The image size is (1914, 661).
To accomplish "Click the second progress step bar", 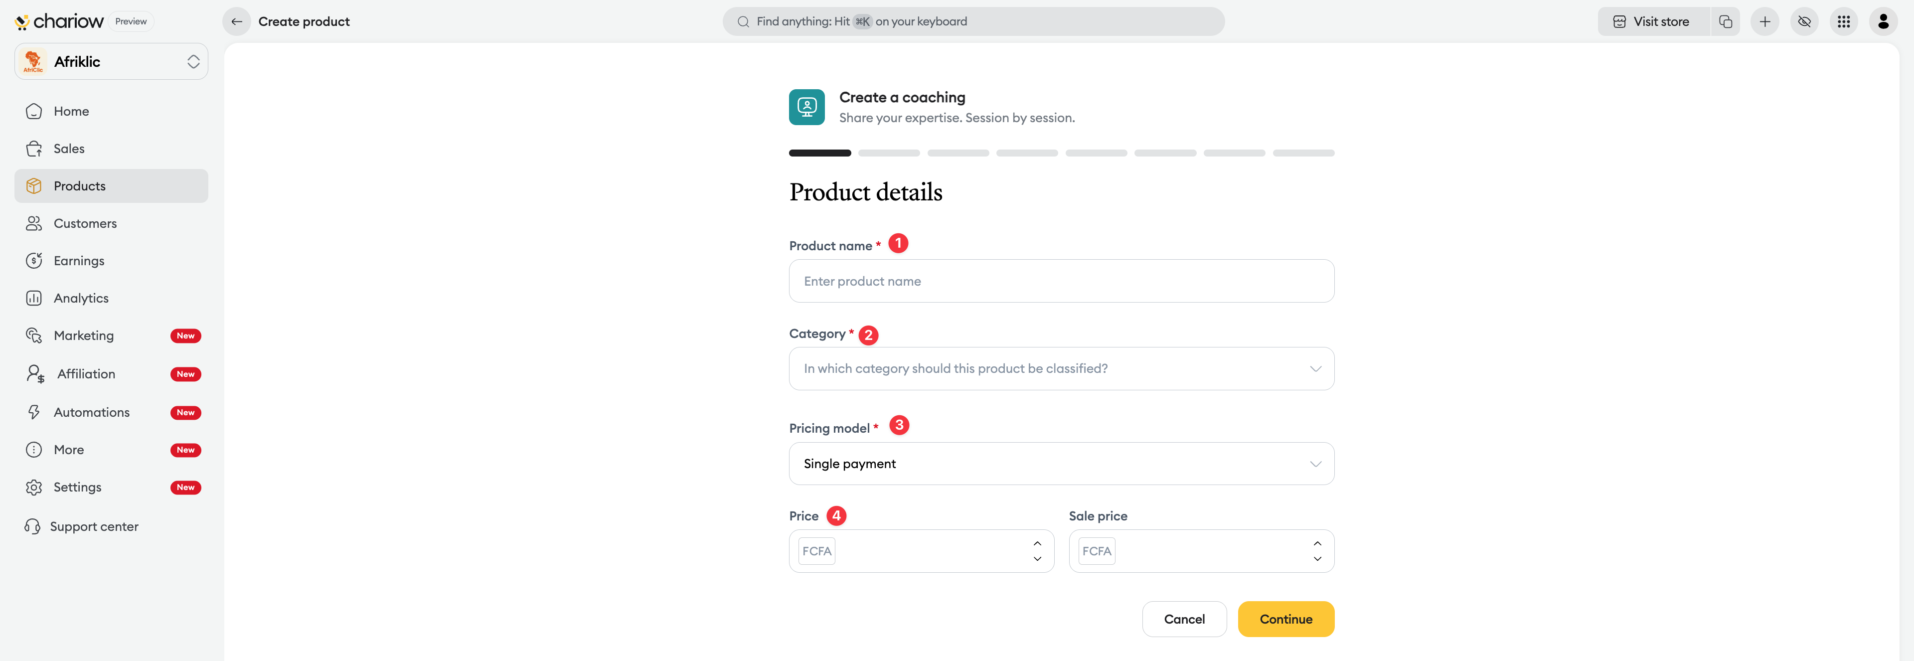I will click(889, 153).
